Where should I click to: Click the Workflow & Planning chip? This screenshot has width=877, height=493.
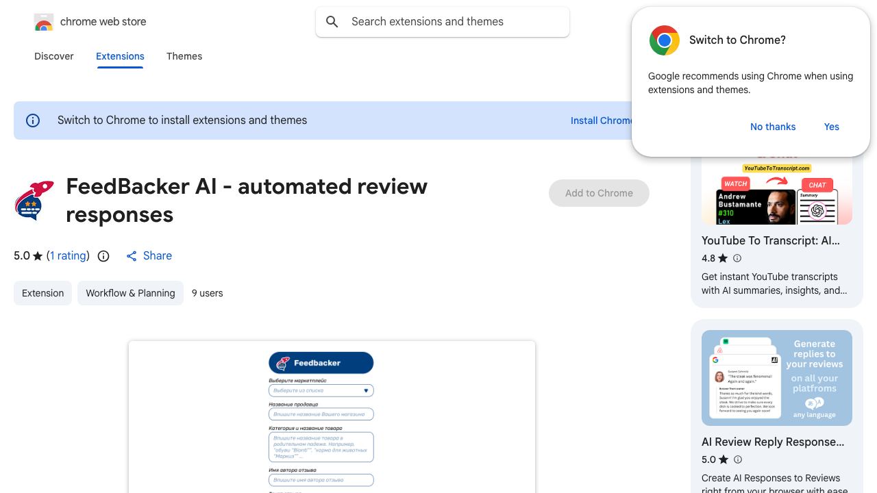point(130,293)
